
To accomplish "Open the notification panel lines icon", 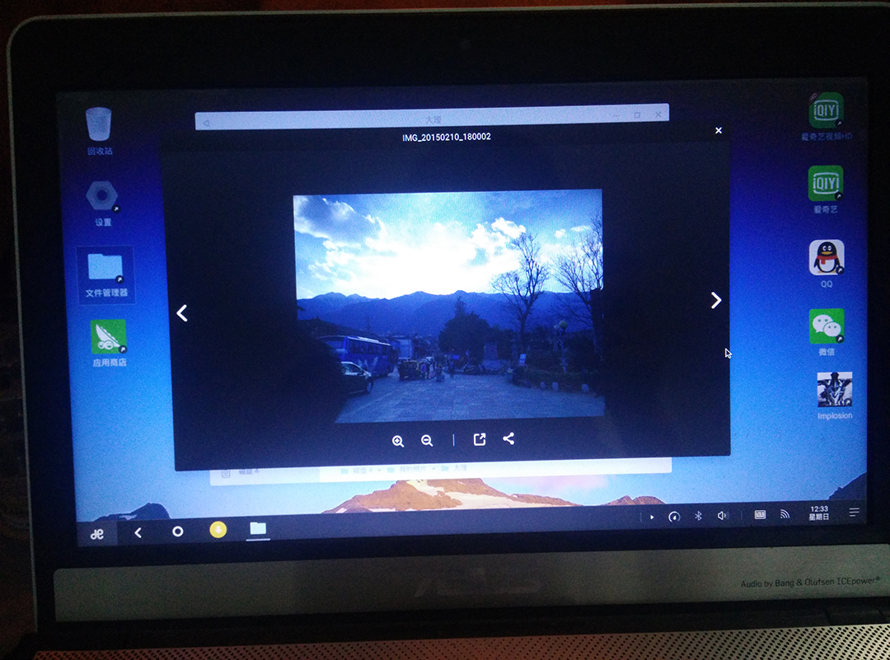I will (855, 512).
